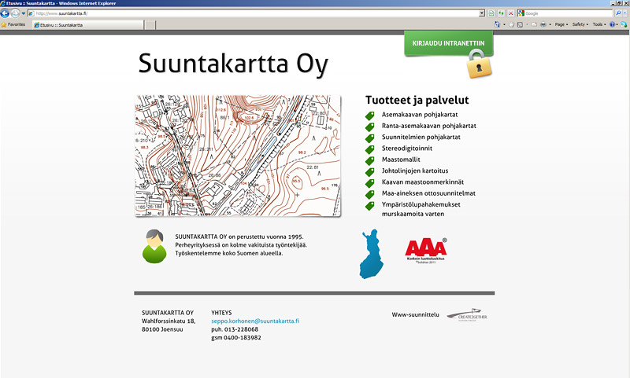Image resolution: width=630 pixels, height=378 pixels.
Task: Click the text Johtolinjojen kartoitus
Action: (415, 171)
